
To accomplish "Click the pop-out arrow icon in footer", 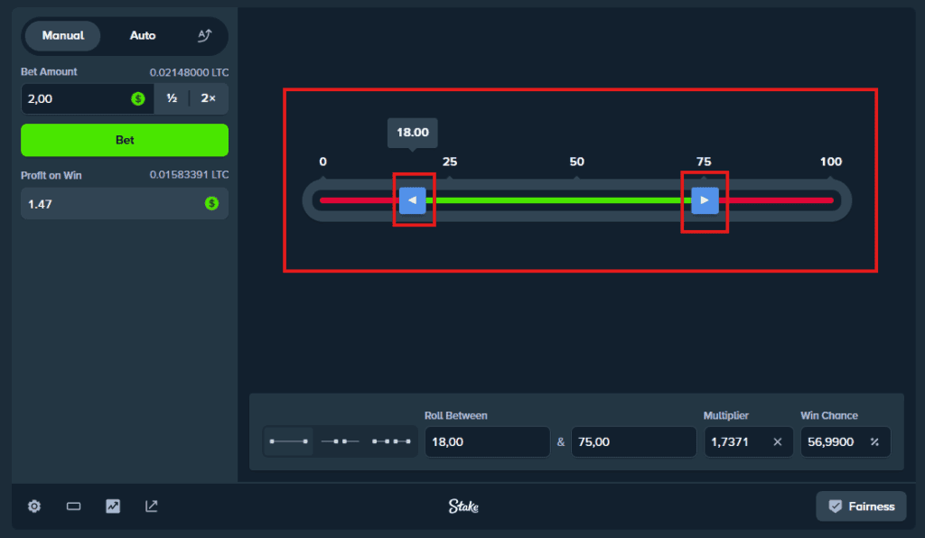I will [x=152, y=506].
